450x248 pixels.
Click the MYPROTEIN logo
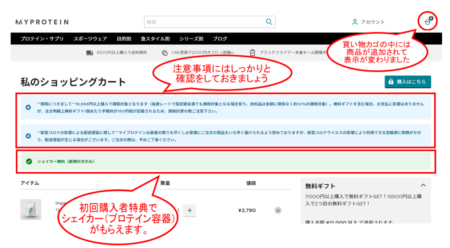[42, 22]
